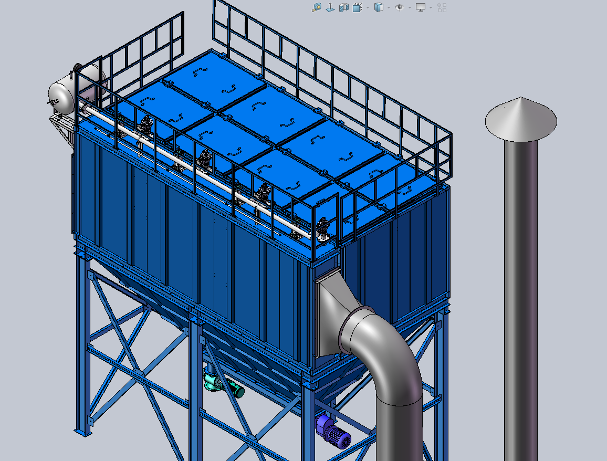
Task: Expand the Display Style dropdown arrow
Action: [389, 8]
